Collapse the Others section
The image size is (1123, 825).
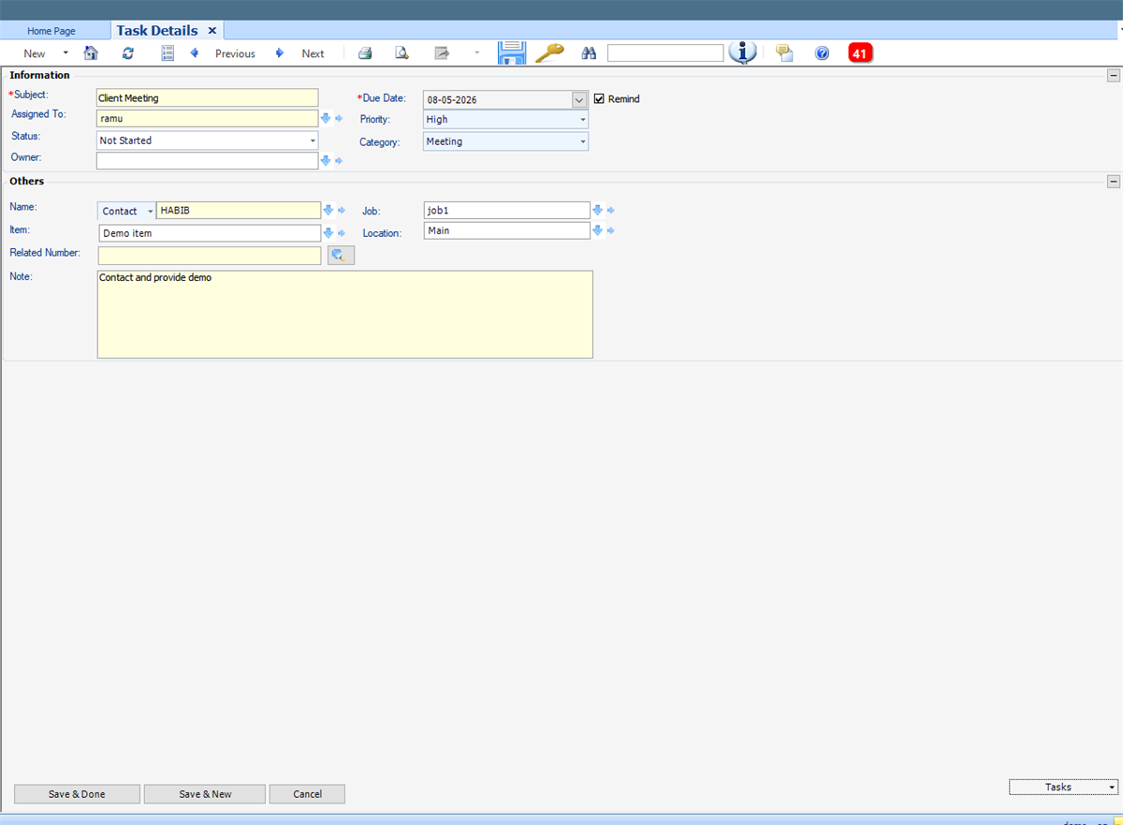pyautogui.click(x=1114, y=182)
